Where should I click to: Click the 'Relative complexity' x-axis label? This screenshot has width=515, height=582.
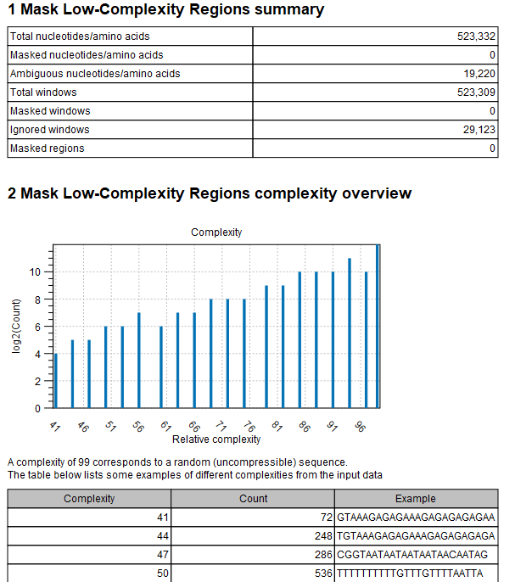pyautogui.click(x=216, y=439)
